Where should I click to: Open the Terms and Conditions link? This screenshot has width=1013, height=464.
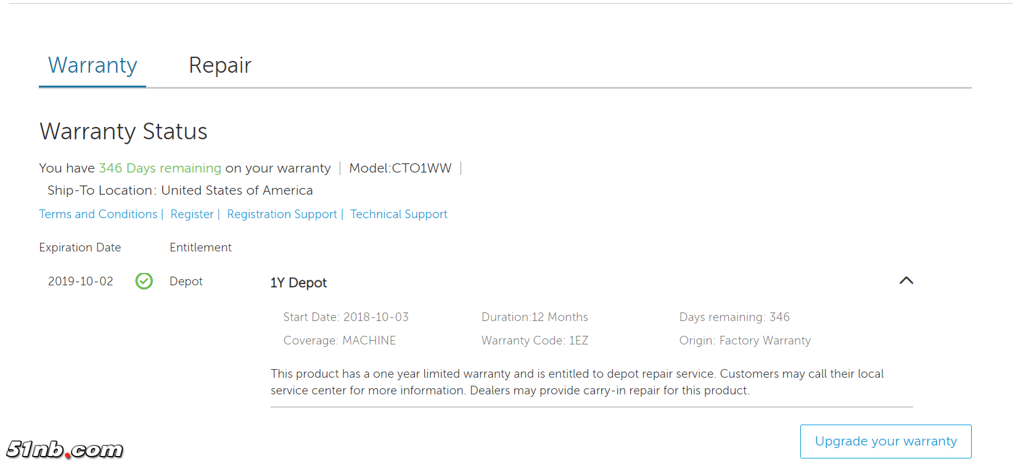coord(98,214)
